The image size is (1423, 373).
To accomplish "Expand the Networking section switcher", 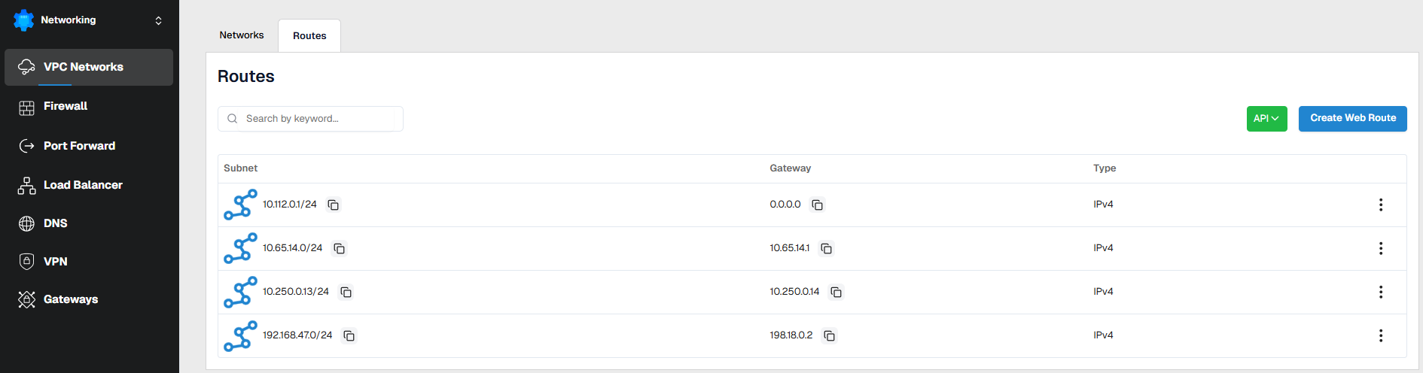I will [158, 20].
